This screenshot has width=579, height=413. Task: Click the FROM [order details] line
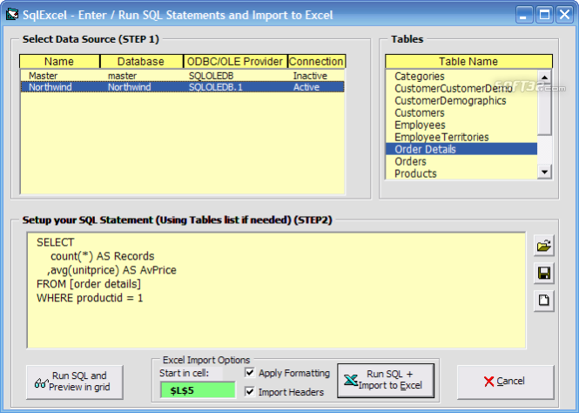tap(89, 284)
